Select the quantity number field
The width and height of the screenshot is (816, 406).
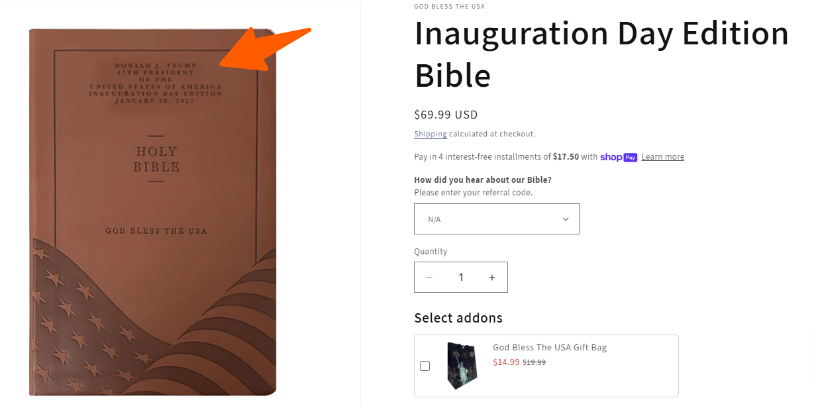pos(461,278)
